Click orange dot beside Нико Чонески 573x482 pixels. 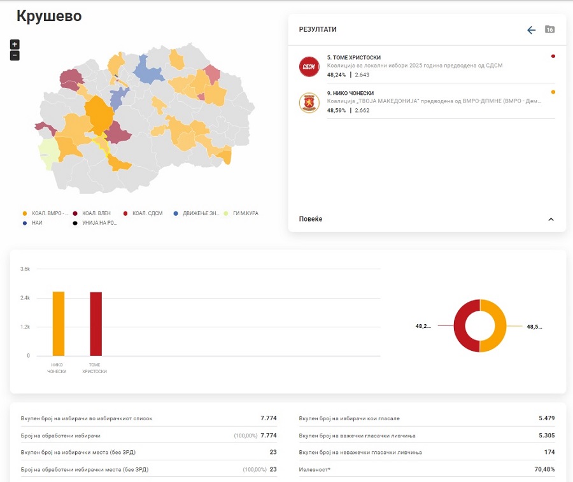553,92
